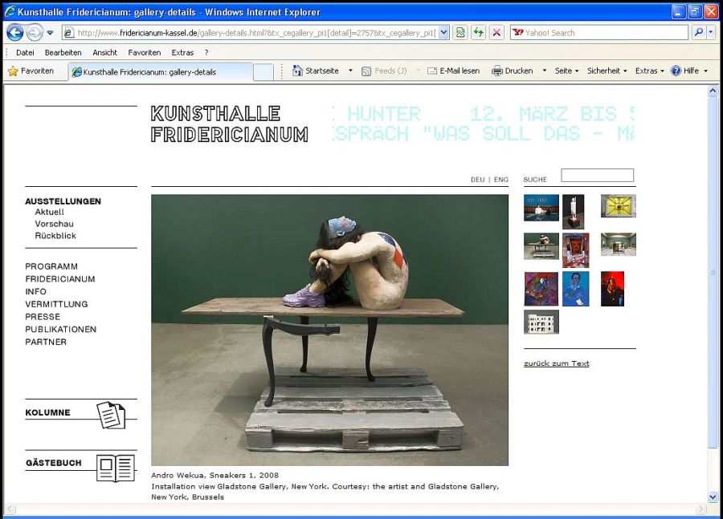Open the Datei menu

[x=25, y=52]
